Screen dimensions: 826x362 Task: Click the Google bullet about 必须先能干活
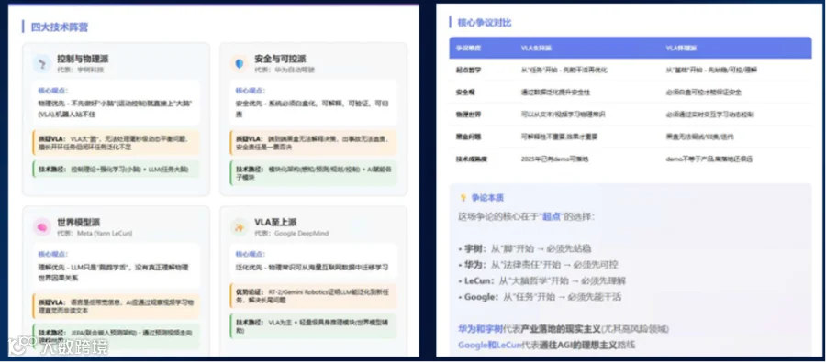[x=540, y=297]
